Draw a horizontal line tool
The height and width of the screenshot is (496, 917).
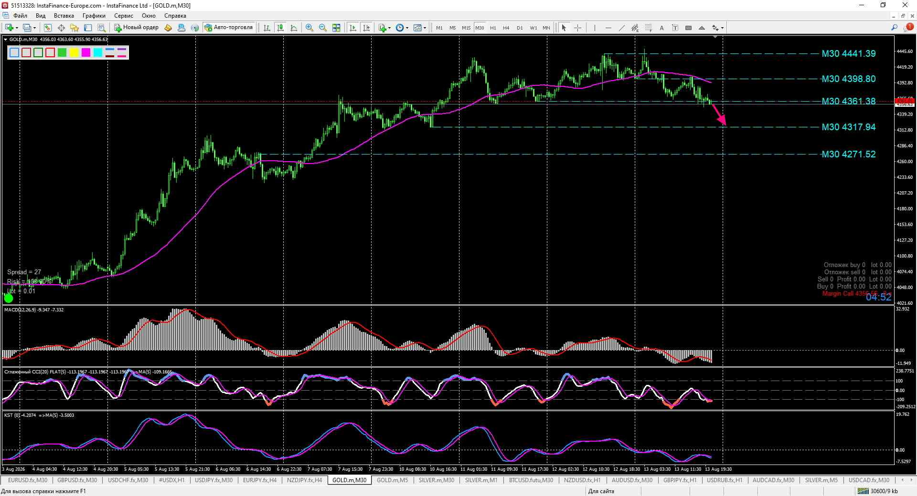[x=608, y=28]
